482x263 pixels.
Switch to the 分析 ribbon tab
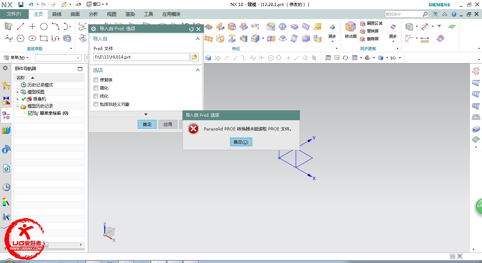(x=94, y=14)
